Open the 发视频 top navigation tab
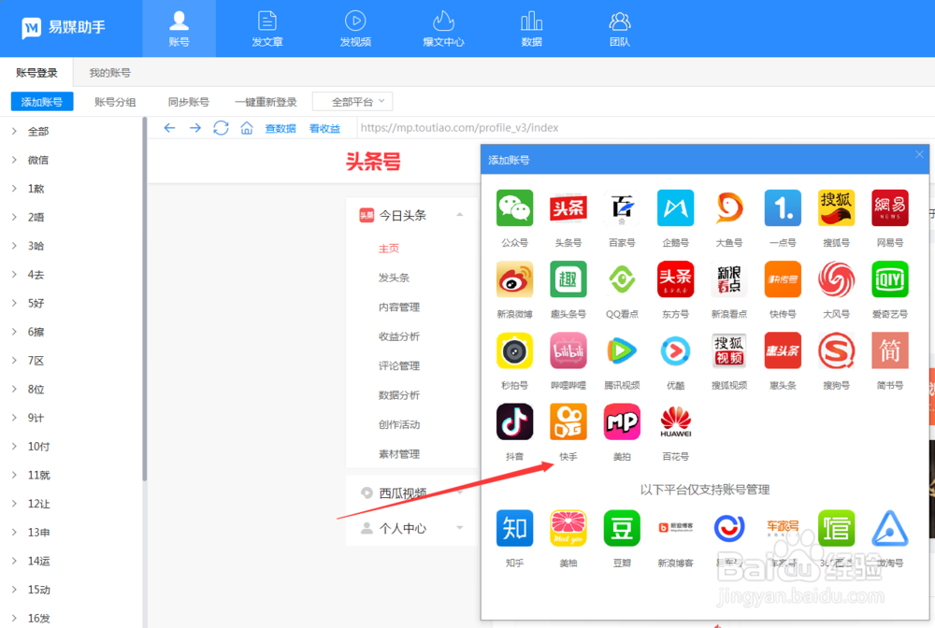935x628 pixels. point(355,29)
